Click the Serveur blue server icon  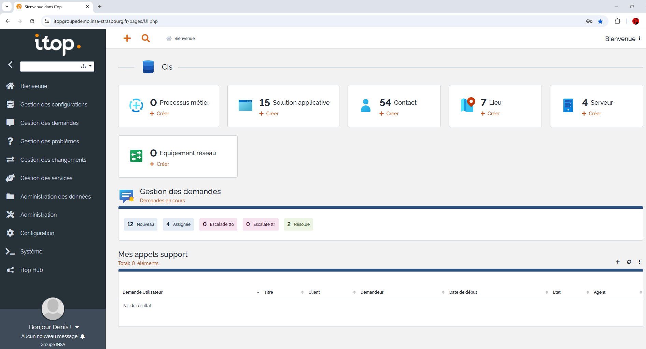pos(568,106)
